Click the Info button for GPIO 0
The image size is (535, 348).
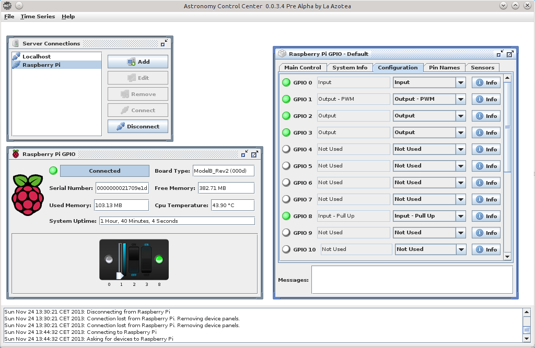coord(486,82)
